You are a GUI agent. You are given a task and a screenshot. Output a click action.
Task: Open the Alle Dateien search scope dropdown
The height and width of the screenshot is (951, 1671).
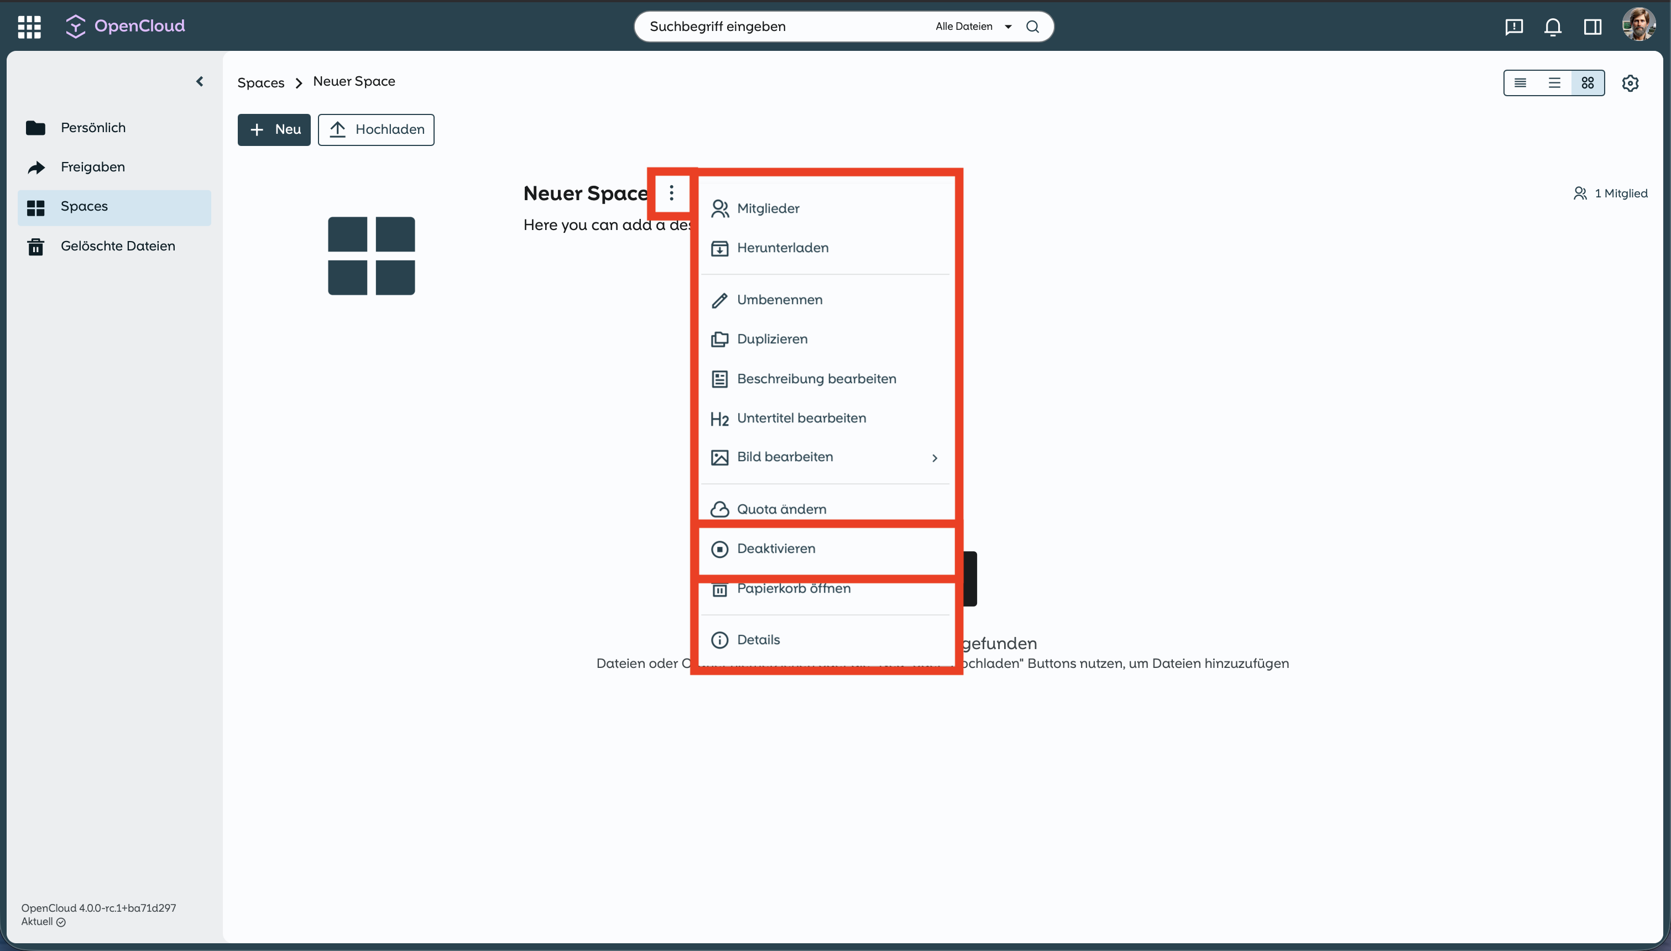[x=973, y=27]
